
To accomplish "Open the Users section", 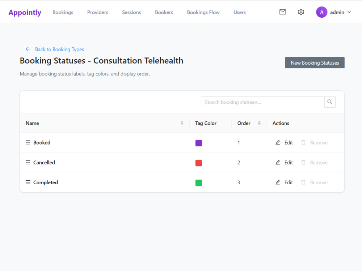I will point(240,12).
